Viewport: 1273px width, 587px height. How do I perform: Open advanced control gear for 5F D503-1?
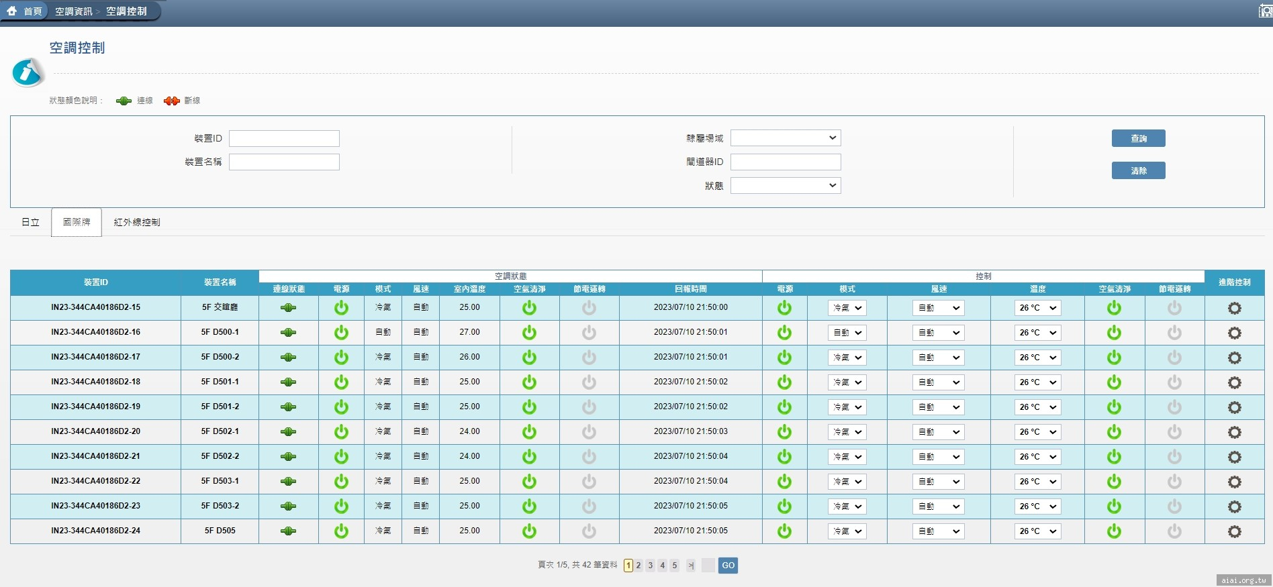tap(1234, 482)
